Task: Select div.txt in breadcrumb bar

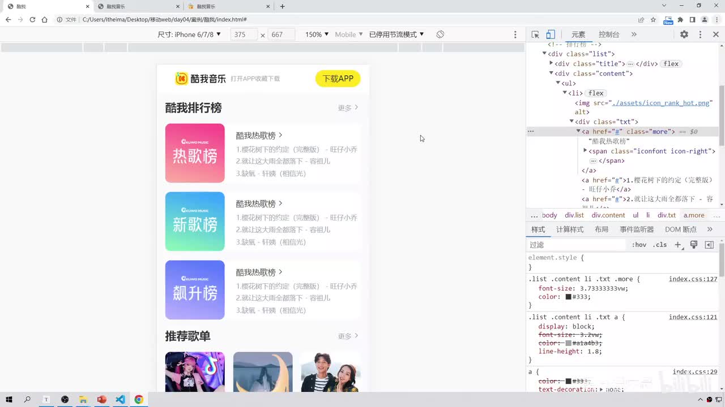Action: pyautogui.click(x=667, y=215)
